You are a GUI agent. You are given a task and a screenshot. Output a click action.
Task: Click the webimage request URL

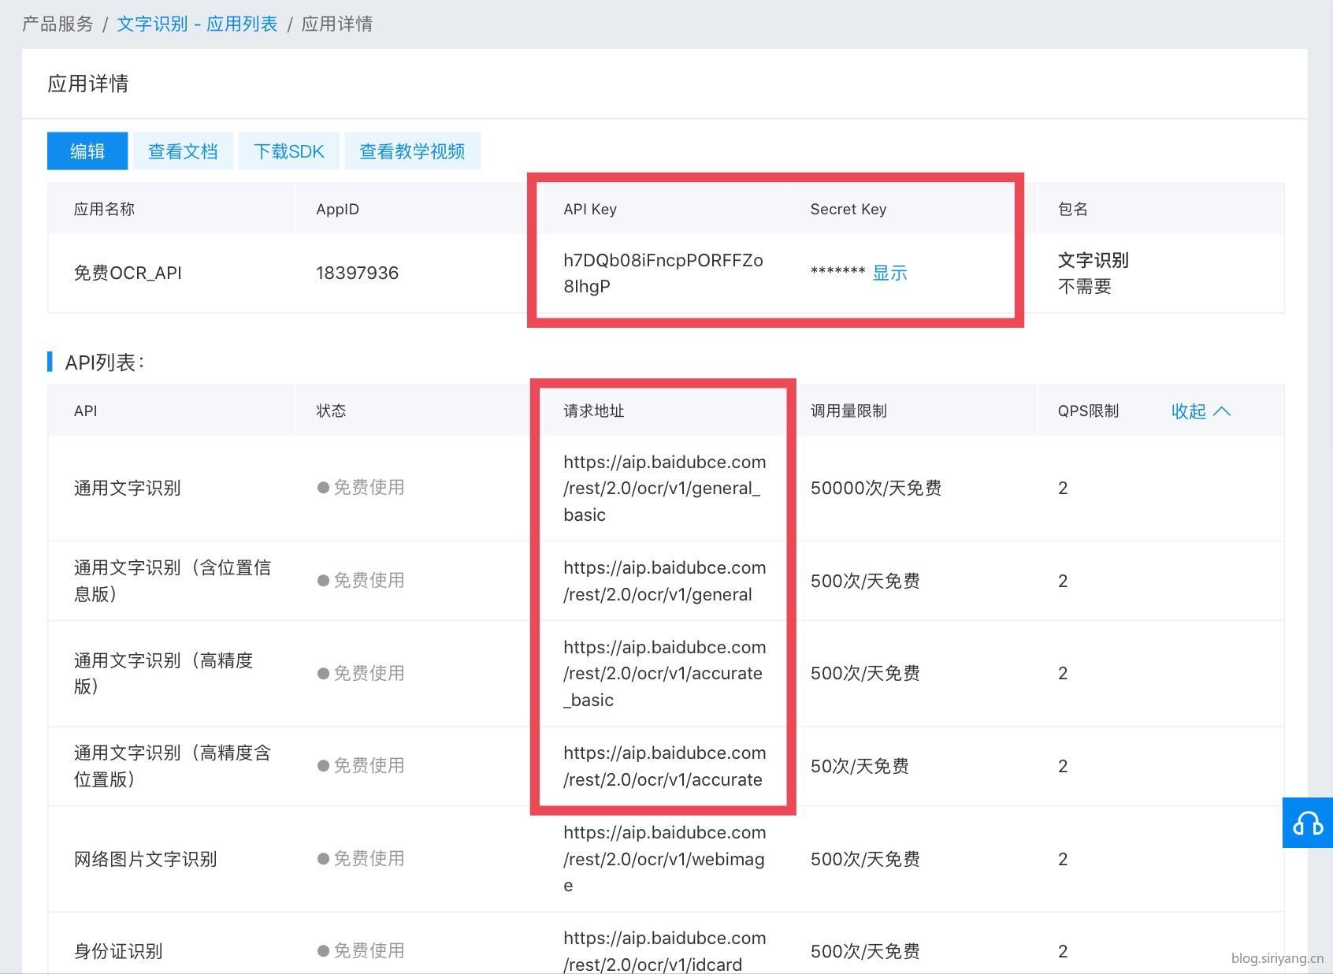pyautogui.click(x=663, y=858)
